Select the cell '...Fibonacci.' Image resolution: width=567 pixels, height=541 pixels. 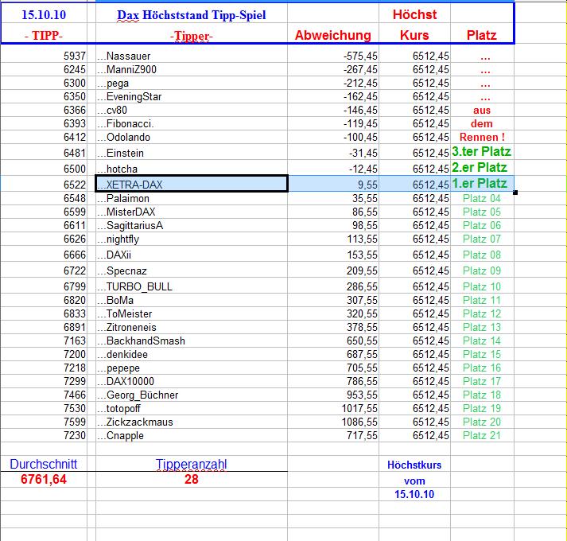(x=192, y=123)
